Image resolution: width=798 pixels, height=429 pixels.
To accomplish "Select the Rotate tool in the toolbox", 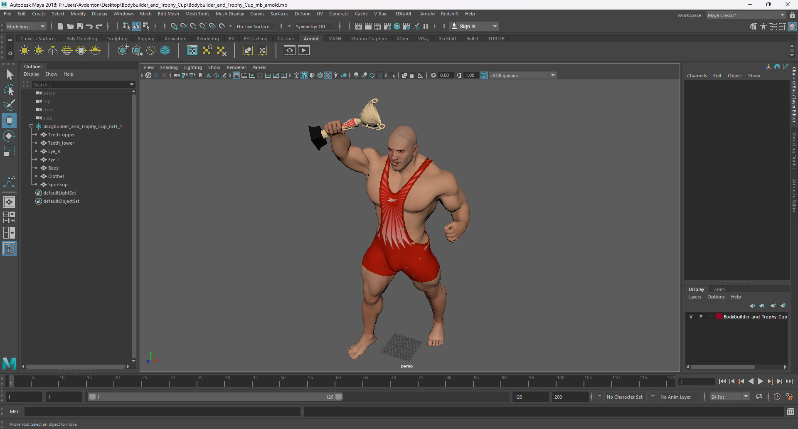I will tap(9, 136).
